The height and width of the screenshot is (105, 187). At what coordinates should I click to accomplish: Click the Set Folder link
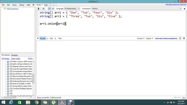[x=6, y=58]
